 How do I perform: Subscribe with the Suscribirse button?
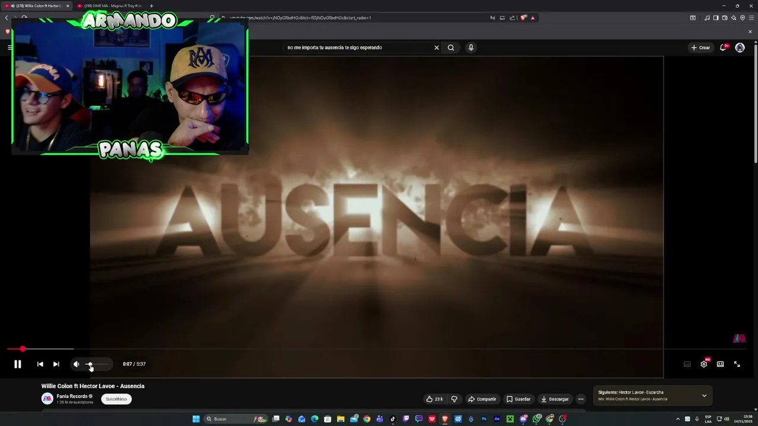tap(116, 399)
